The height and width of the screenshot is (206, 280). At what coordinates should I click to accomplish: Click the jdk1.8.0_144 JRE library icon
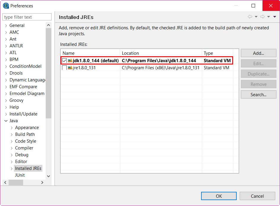(x=70, y=61)
